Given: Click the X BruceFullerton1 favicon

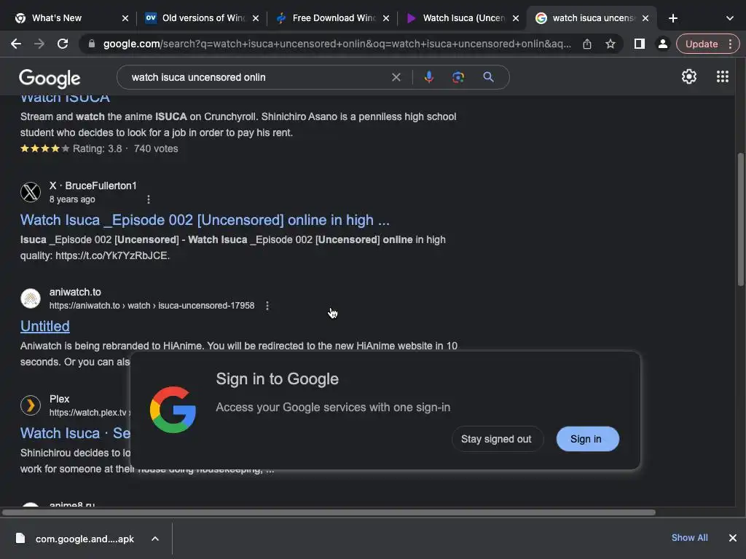Looking at the screenshot, I should pyautogui.click(x=31, y=192).
